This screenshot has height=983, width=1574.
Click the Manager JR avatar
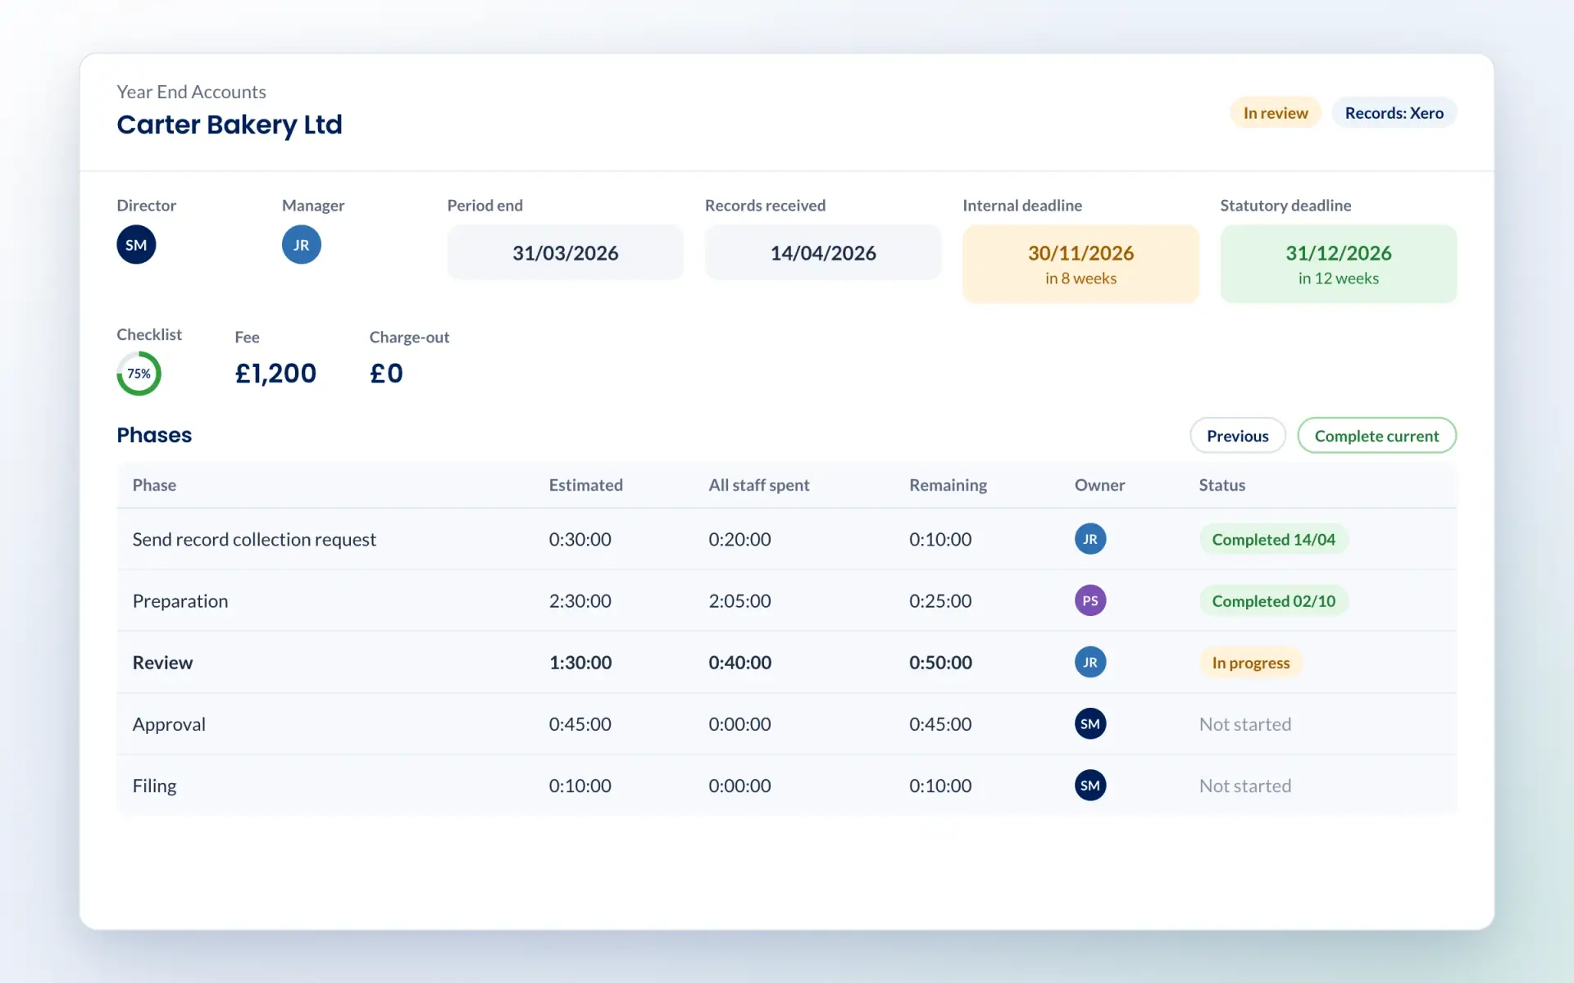point(302,245)
